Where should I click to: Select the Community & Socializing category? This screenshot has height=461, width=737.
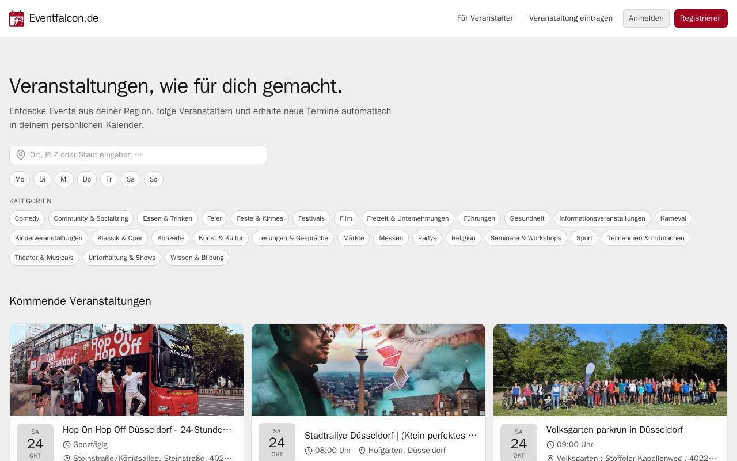pyautogui.click(x=91, y=218)
